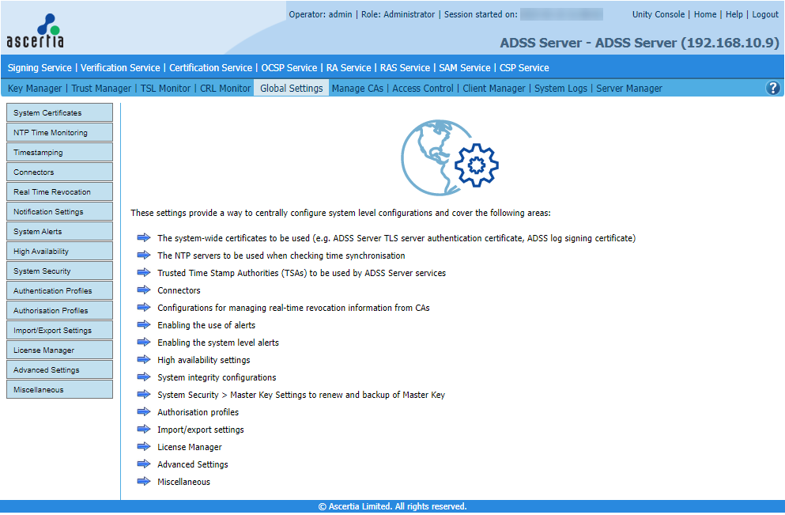
Task: Open Signing Service from top menu
Action: point(40,68)
